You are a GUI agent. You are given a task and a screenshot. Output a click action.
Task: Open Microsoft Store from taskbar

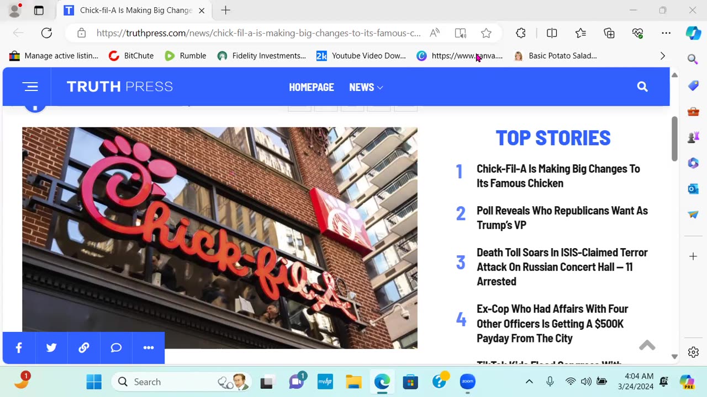click(410, 382)
